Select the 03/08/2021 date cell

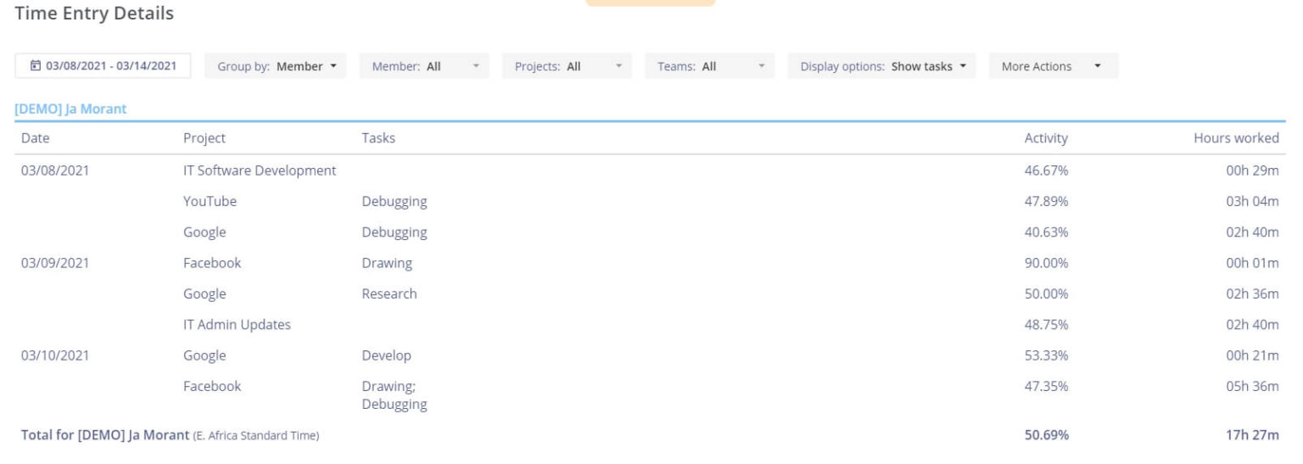tap(55, 171)
